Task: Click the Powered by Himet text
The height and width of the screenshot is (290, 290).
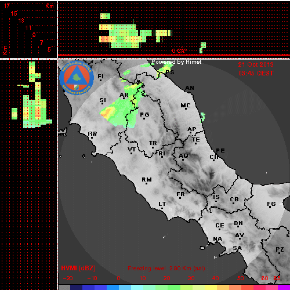Action: [176, 62]
